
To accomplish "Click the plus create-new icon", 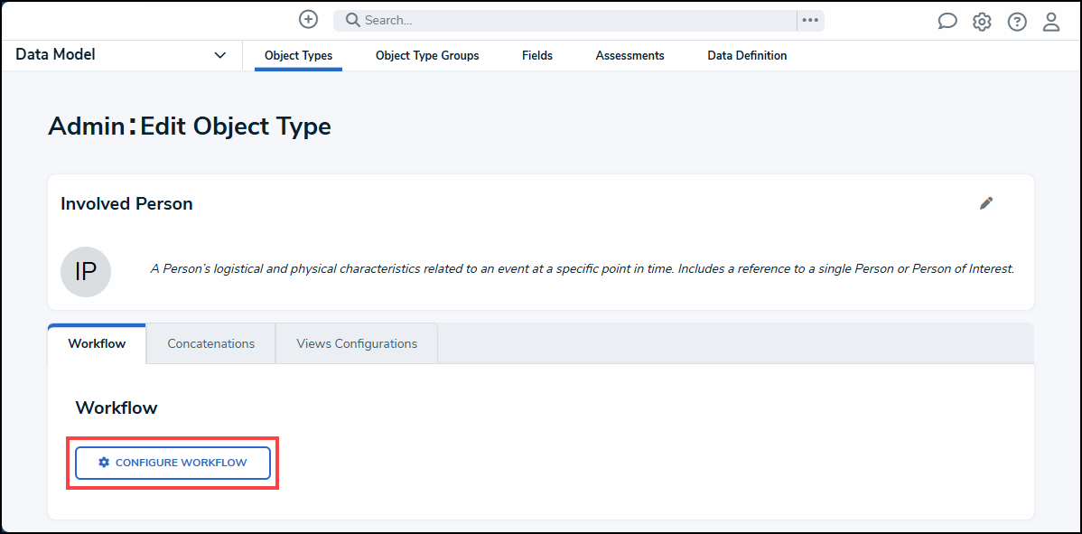I will coord(309,19).
